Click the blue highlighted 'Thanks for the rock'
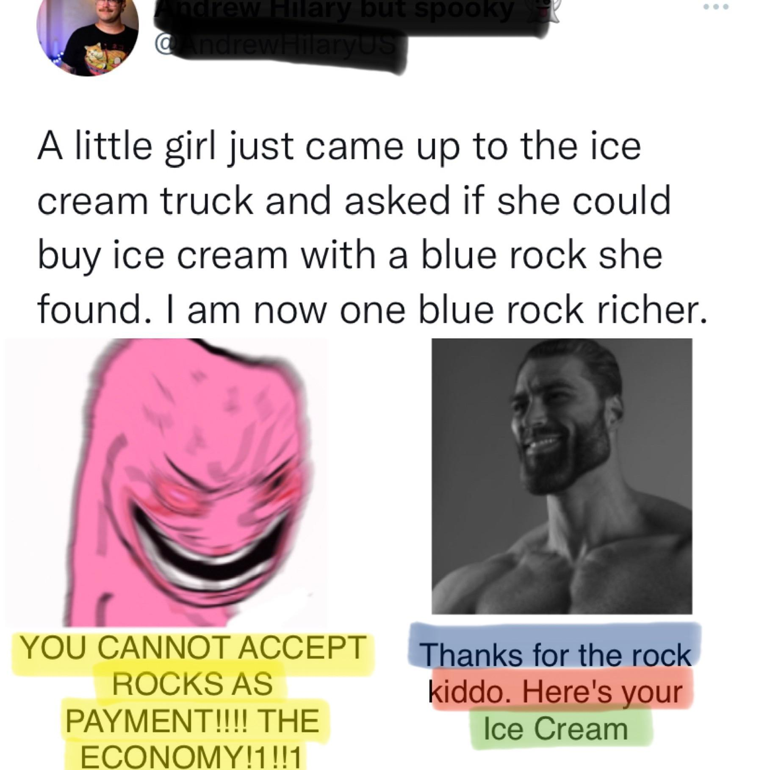This screenshot has height=770, width=770. pyautogui.click(x=557, y=655)
